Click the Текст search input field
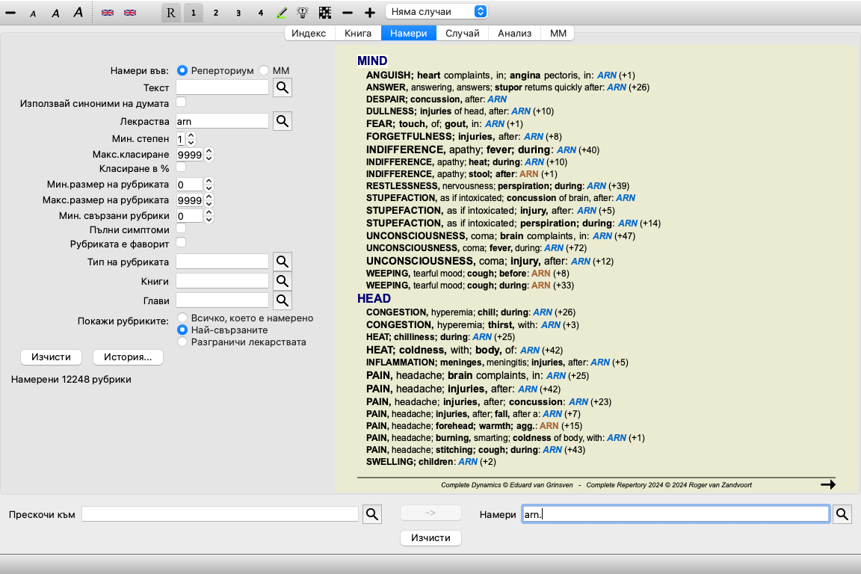 coord(222,87)
